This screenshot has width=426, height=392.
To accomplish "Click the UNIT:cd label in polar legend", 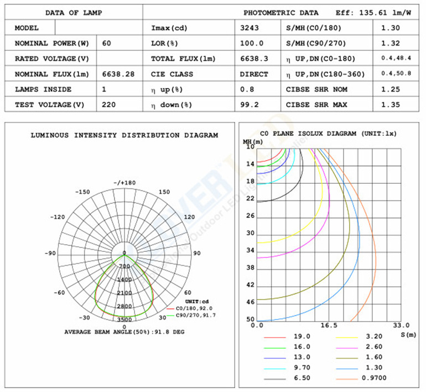I will pos(197,302).
